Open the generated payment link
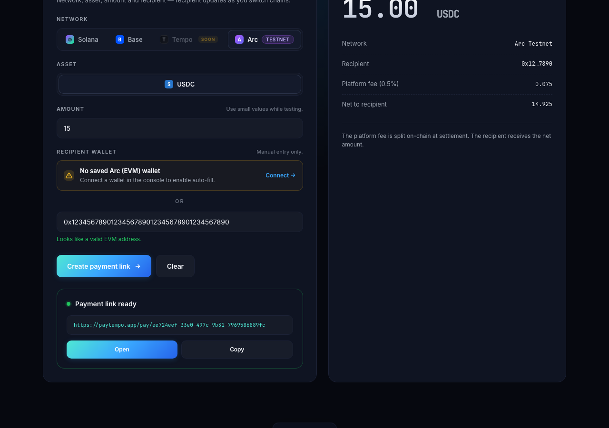The width and height of the screenshot is (609, 428). click(122, 350)
